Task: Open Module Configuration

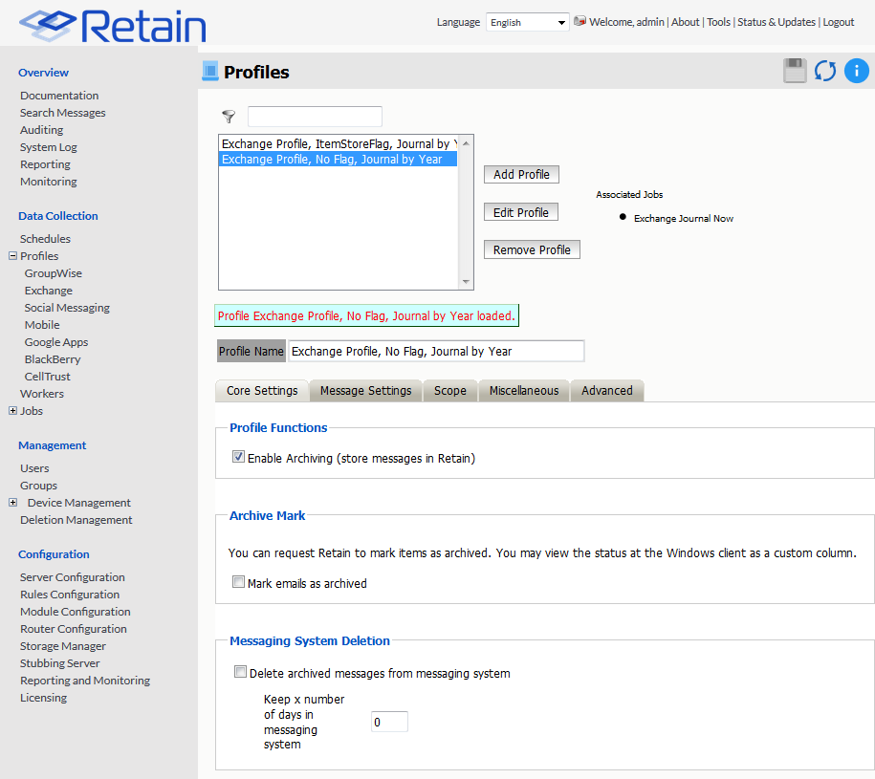Action: [76, 612]
